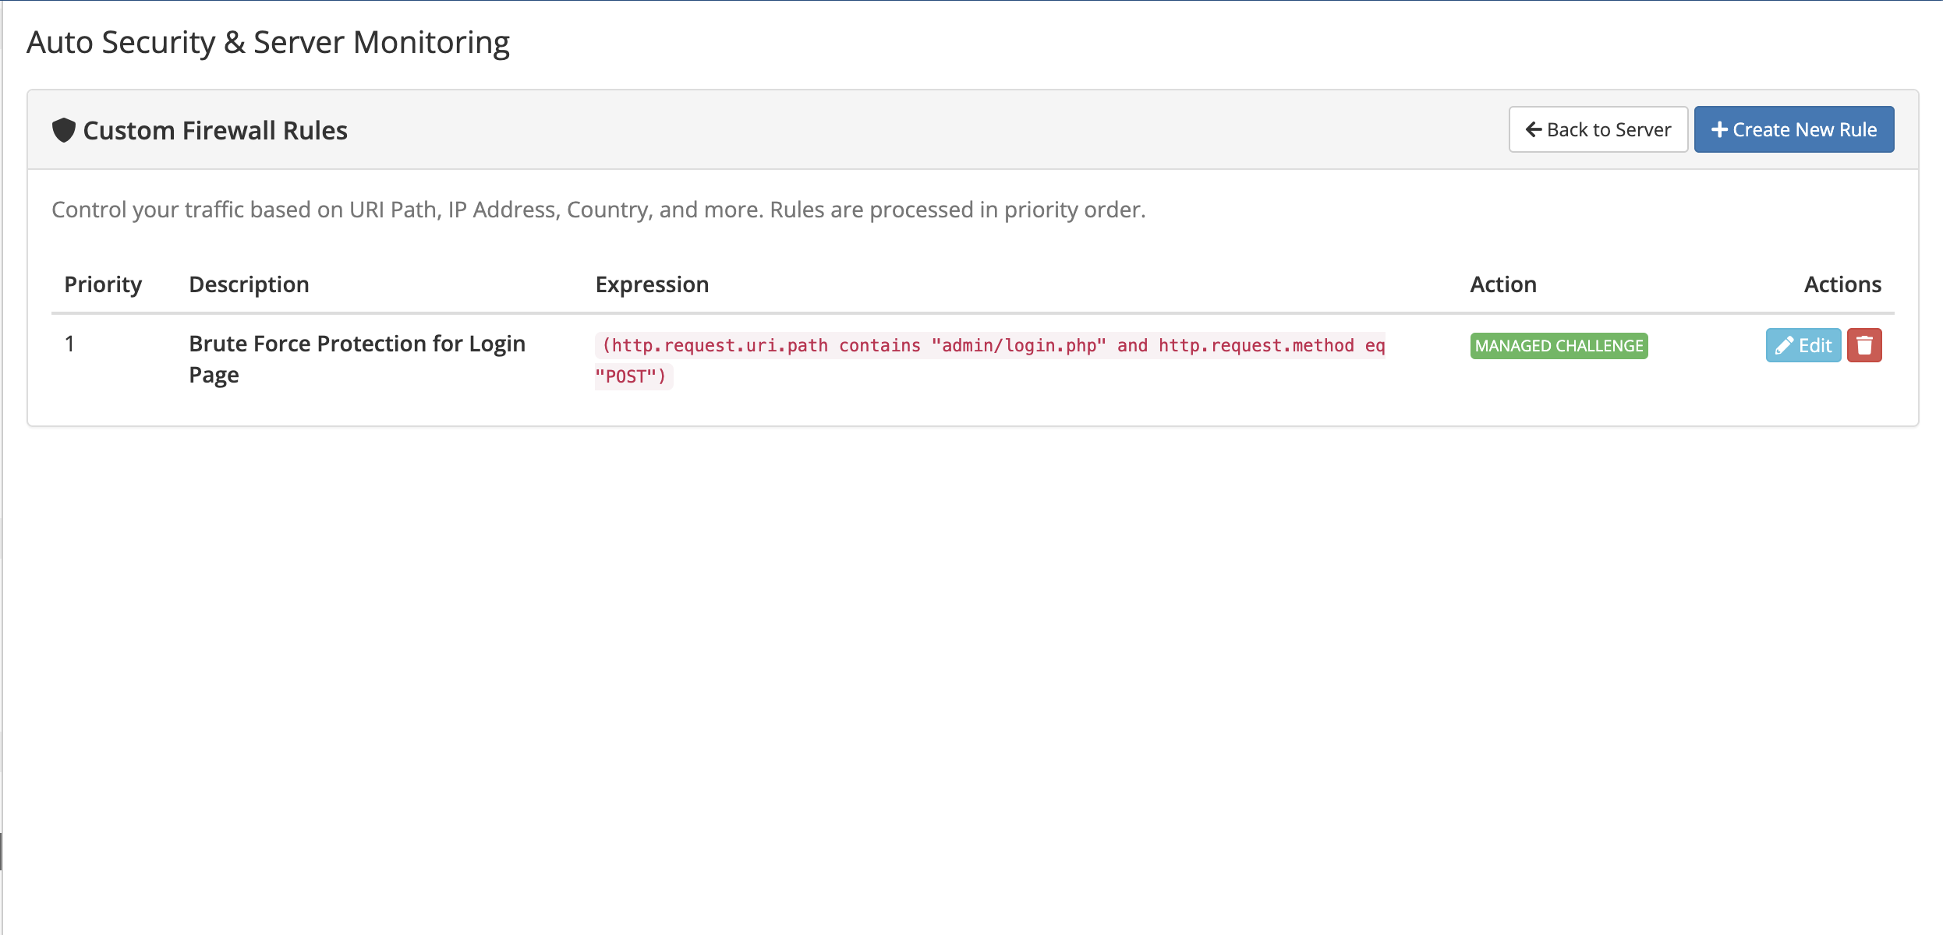Viewport: 1943px width, 935px height.
Task: Click the Action column header
Action: pos(1503,284)
